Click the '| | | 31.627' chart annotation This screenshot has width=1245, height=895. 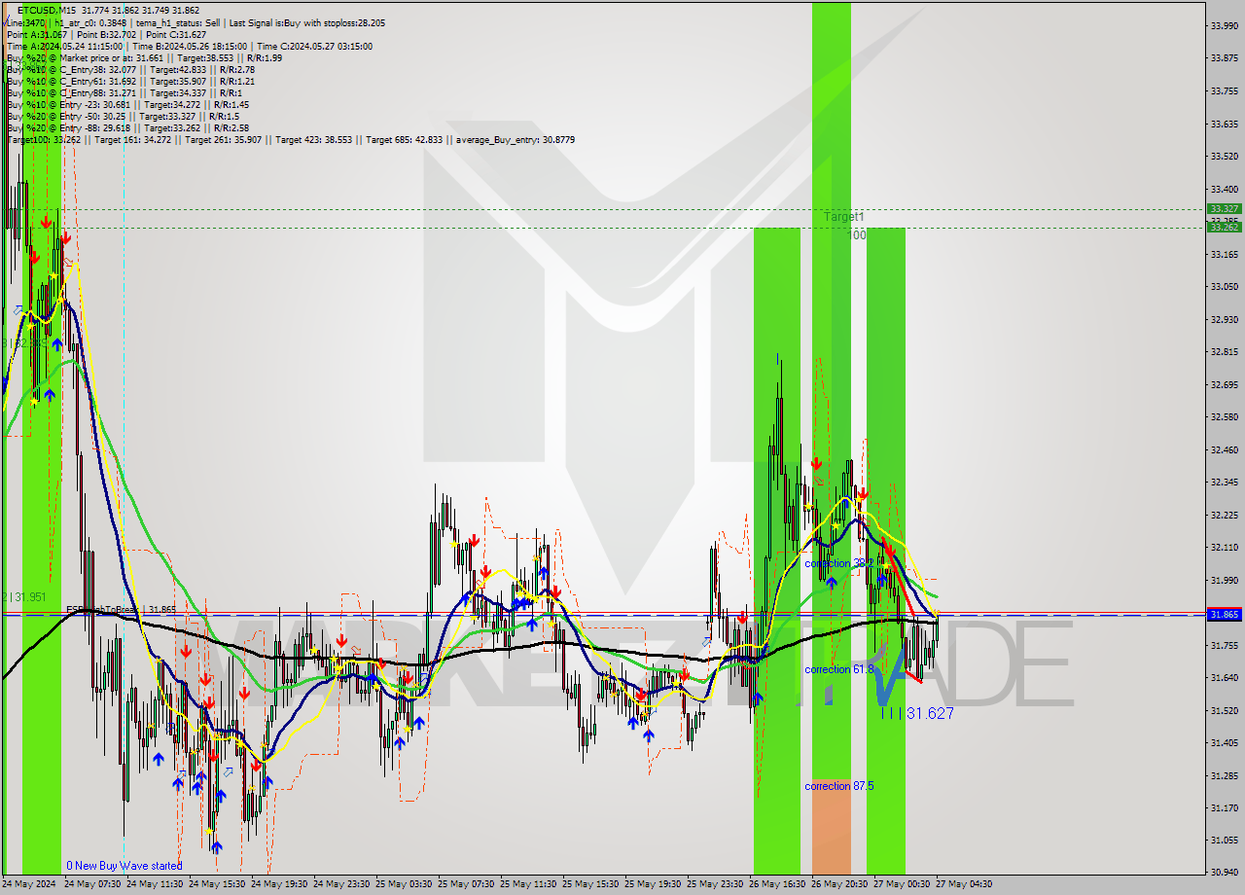[916, 714]
